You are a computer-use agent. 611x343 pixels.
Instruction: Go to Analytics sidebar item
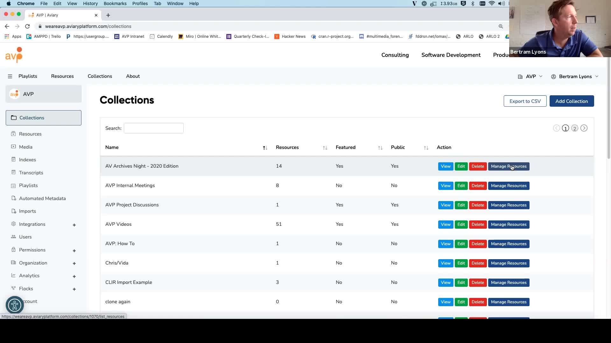[29, 275]
